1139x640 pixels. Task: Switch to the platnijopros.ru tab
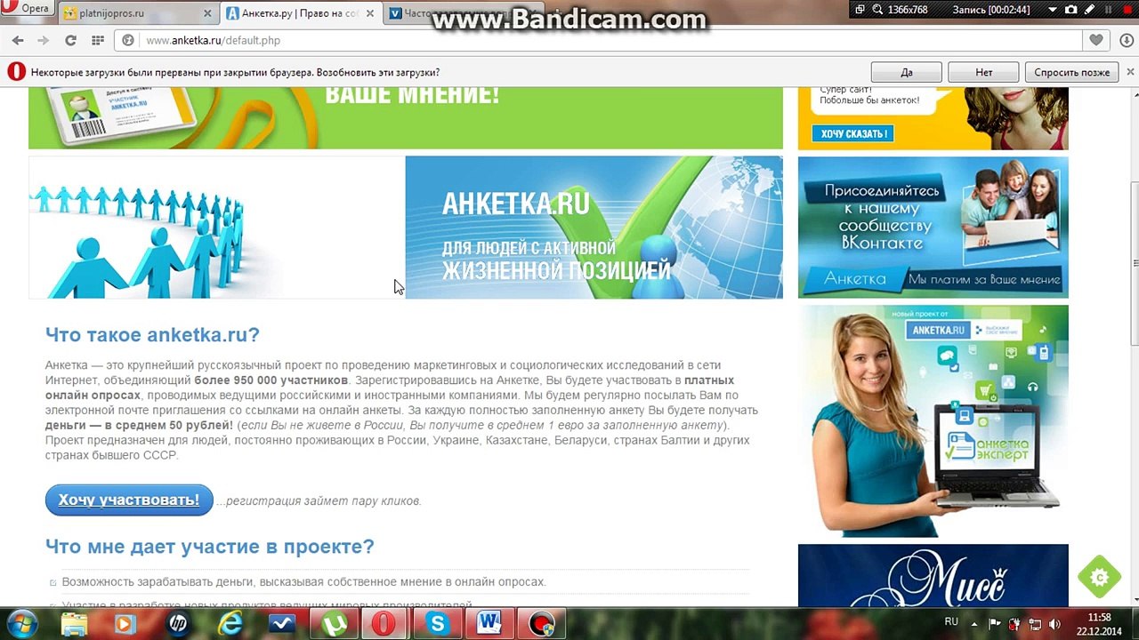[x=139, y=13]
